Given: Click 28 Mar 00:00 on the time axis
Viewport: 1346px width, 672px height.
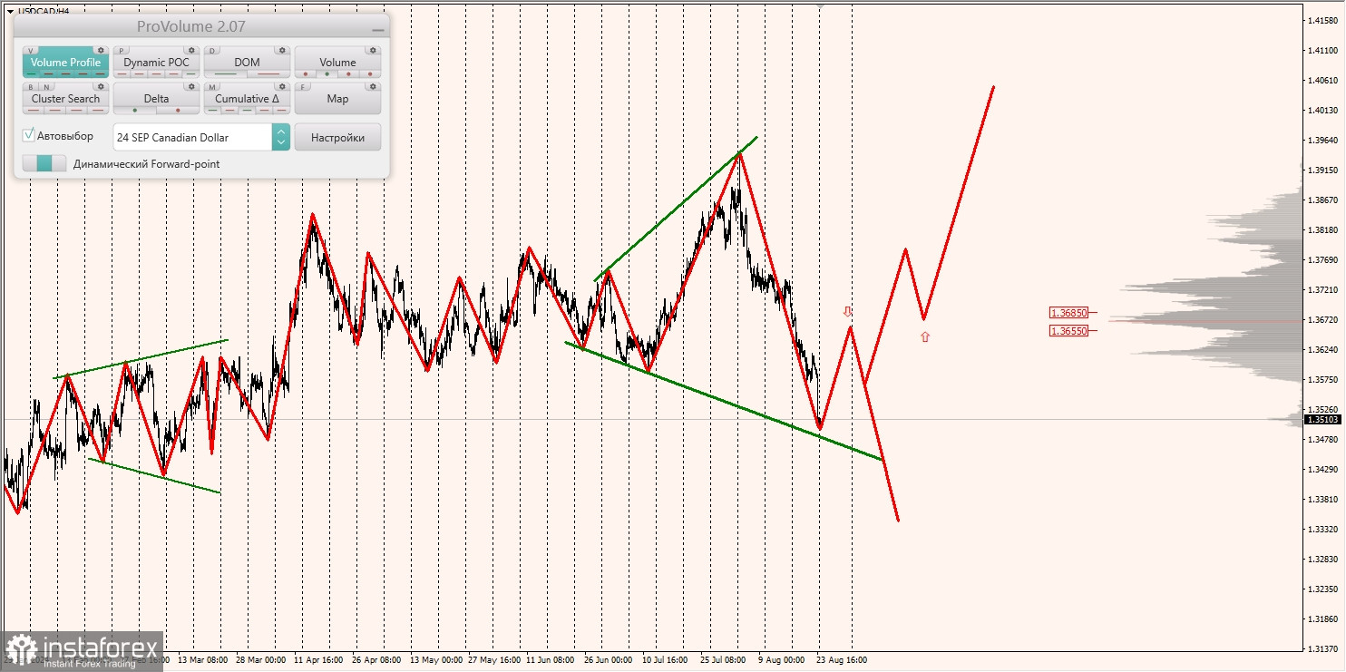Looking at the screenshot, I should point(262,660).
